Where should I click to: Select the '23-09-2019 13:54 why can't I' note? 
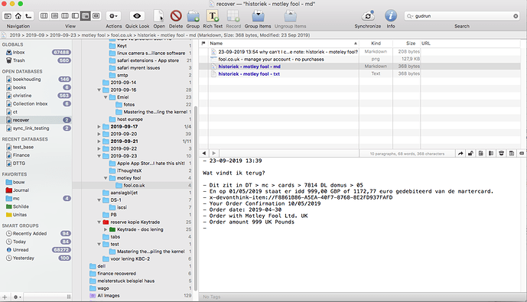(x=288, y=52)
